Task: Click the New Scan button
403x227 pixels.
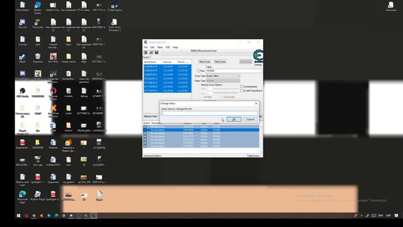Action: (x=205, y=62)
